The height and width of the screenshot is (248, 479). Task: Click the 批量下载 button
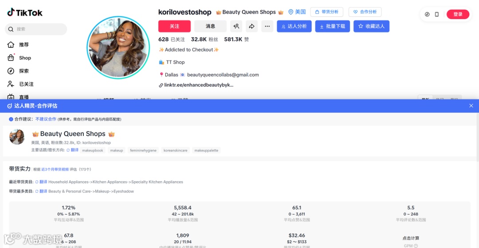click(332, 26)
